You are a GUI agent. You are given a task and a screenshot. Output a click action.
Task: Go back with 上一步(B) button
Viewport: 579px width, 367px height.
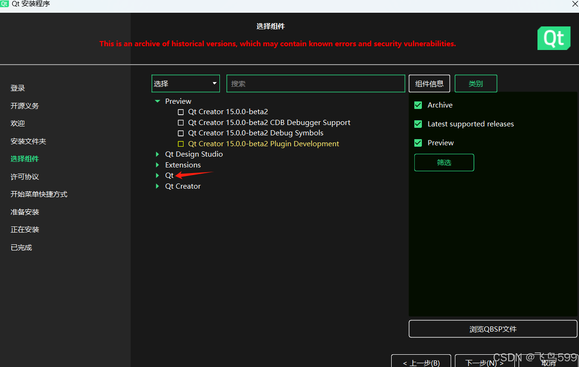point(421,361)
